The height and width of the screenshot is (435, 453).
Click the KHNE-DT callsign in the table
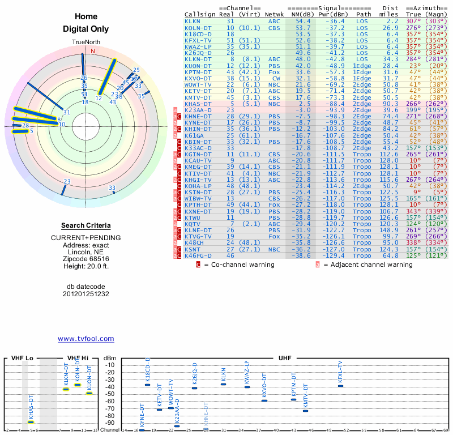click(198, 117)
